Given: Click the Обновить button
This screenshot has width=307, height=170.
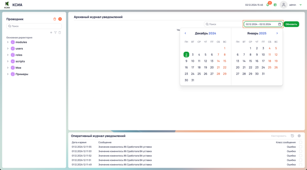Looking at the screenshot, I should [291, 24].
